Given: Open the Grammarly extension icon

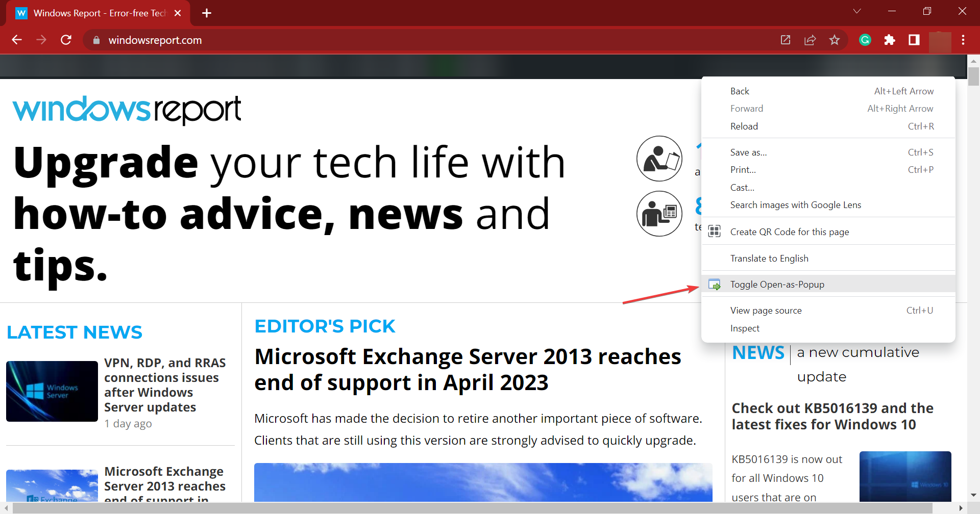Looking at the screenshot, I should click(x=865, y=40).
